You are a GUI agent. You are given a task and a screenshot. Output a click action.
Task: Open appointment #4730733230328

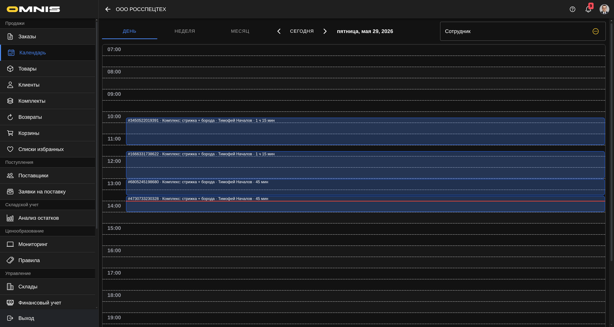click(x=365, y=204)
